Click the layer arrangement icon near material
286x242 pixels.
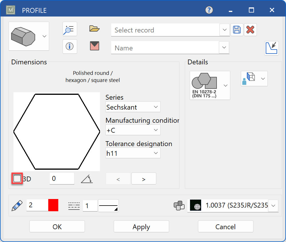pyautogui.click(x=179, y=206)
